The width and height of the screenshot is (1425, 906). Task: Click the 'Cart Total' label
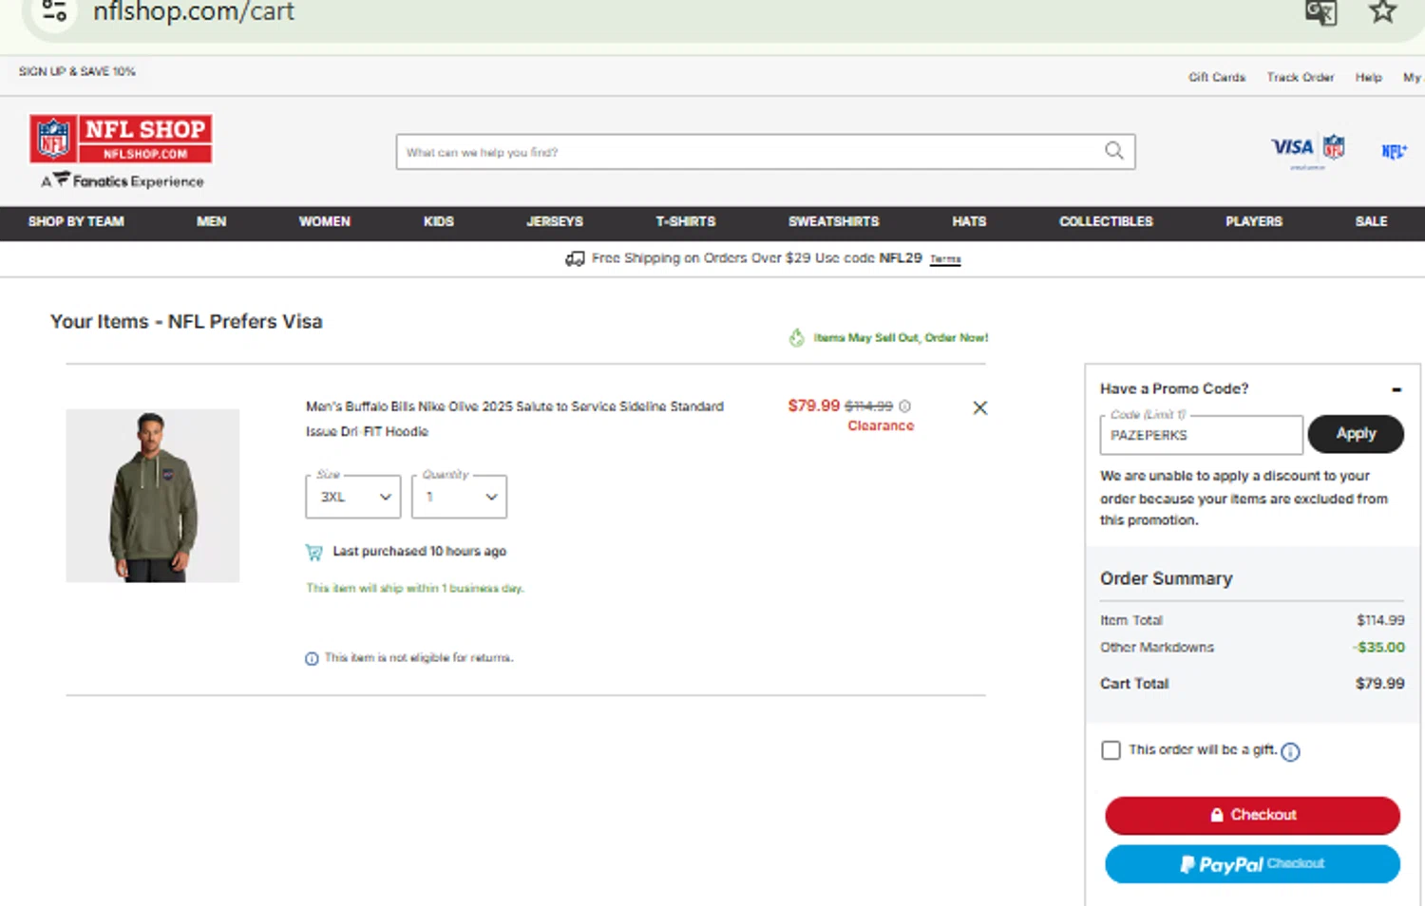tap(1134, 684)
